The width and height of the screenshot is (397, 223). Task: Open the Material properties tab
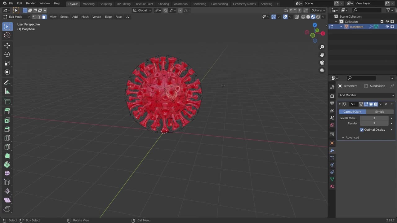tap(332, 186)
